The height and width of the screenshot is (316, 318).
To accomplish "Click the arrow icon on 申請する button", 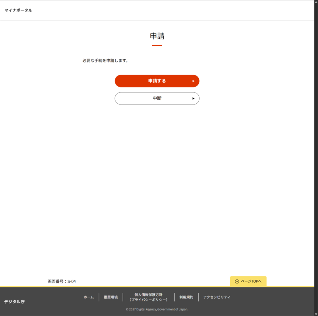I will pos(193,81).
